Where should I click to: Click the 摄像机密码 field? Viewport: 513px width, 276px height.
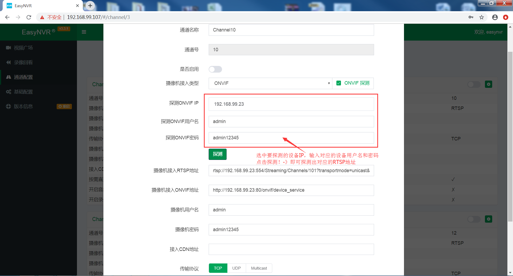pos(291,230)
